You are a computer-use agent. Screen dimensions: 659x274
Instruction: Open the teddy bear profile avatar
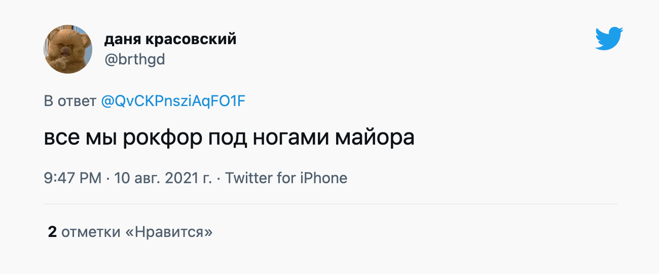click(68, 49)
